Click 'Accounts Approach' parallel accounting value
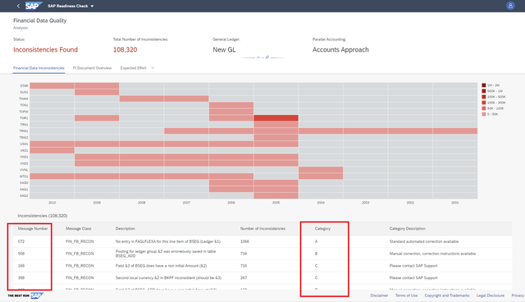Screen dimensions: 525x302 tap(340, 49)
